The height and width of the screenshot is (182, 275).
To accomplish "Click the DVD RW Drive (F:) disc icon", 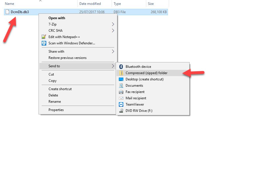I will tap(121, 110).
